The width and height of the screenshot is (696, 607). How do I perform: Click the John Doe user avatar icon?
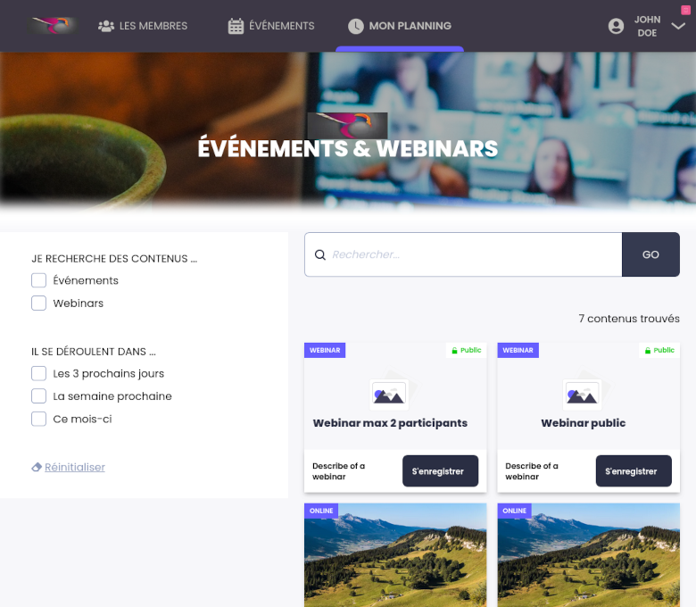click(616, 26)
